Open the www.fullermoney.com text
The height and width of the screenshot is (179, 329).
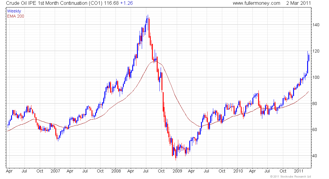(256, 3)
